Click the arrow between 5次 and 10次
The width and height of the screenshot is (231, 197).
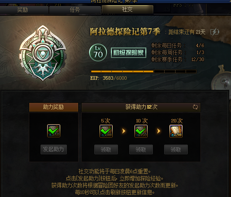click(124, 131)
